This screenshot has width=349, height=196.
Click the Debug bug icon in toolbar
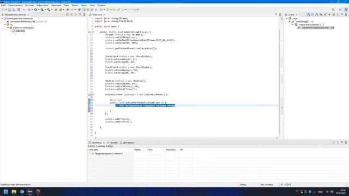29,10
